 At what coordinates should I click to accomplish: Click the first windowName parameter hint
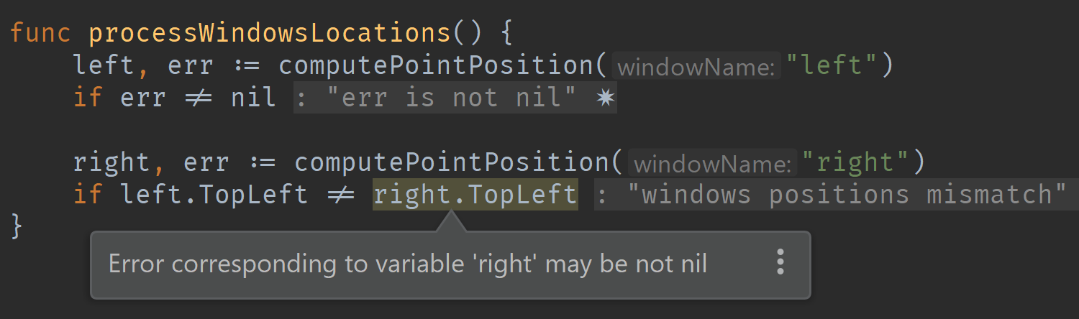[696, 67]
